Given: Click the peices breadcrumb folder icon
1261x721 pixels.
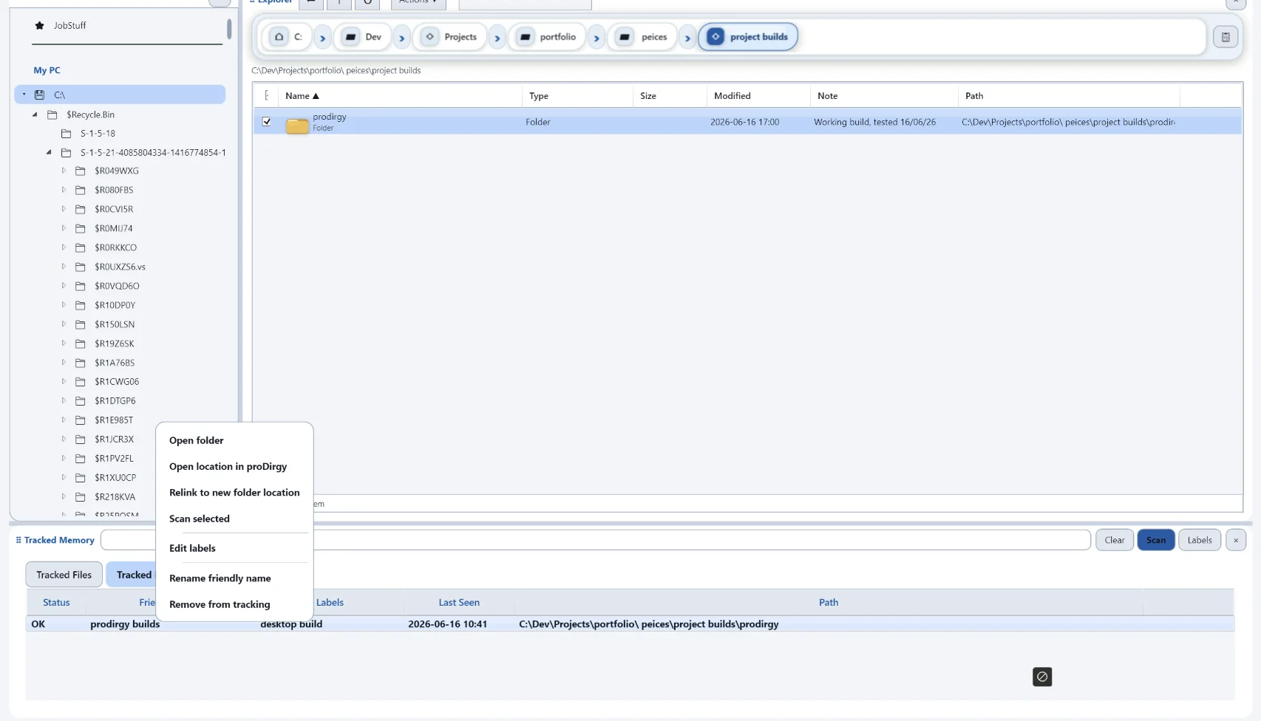Looking at the screenshot, I should pos(625,36).
